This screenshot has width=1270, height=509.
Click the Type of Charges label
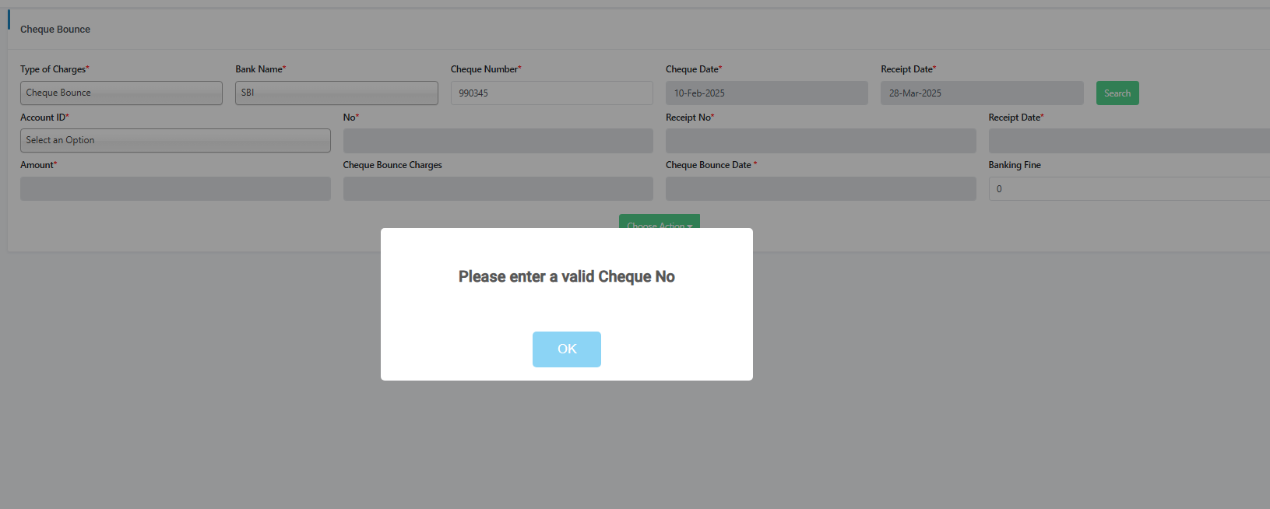click(x=55, y=69)
